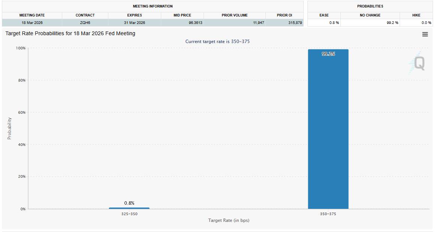Screen dimensions: 436x232
Task: Open the chart hamburger menu icon
Action: tap(425, 34)
